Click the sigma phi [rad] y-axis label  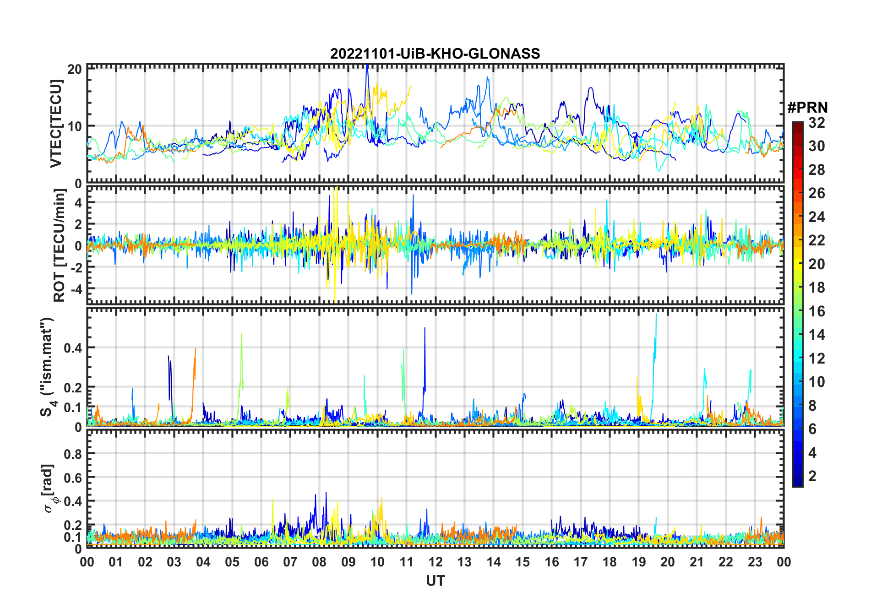point(49,489)
